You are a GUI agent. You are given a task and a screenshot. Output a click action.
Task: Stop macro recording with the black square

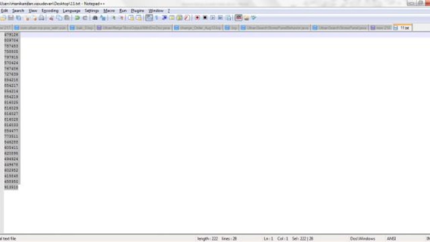[205, 18]
